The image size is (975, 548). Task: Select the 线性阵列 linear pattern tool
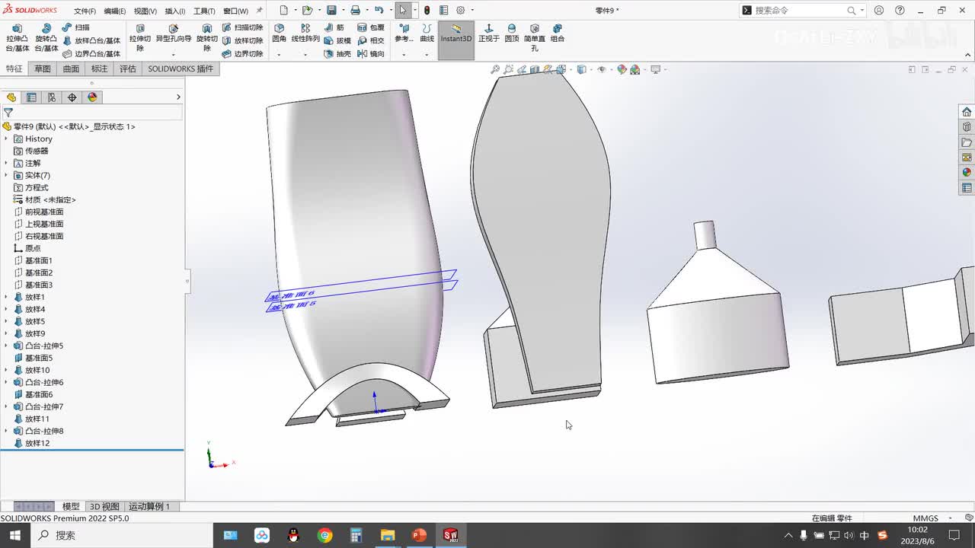tap(305, 33)
